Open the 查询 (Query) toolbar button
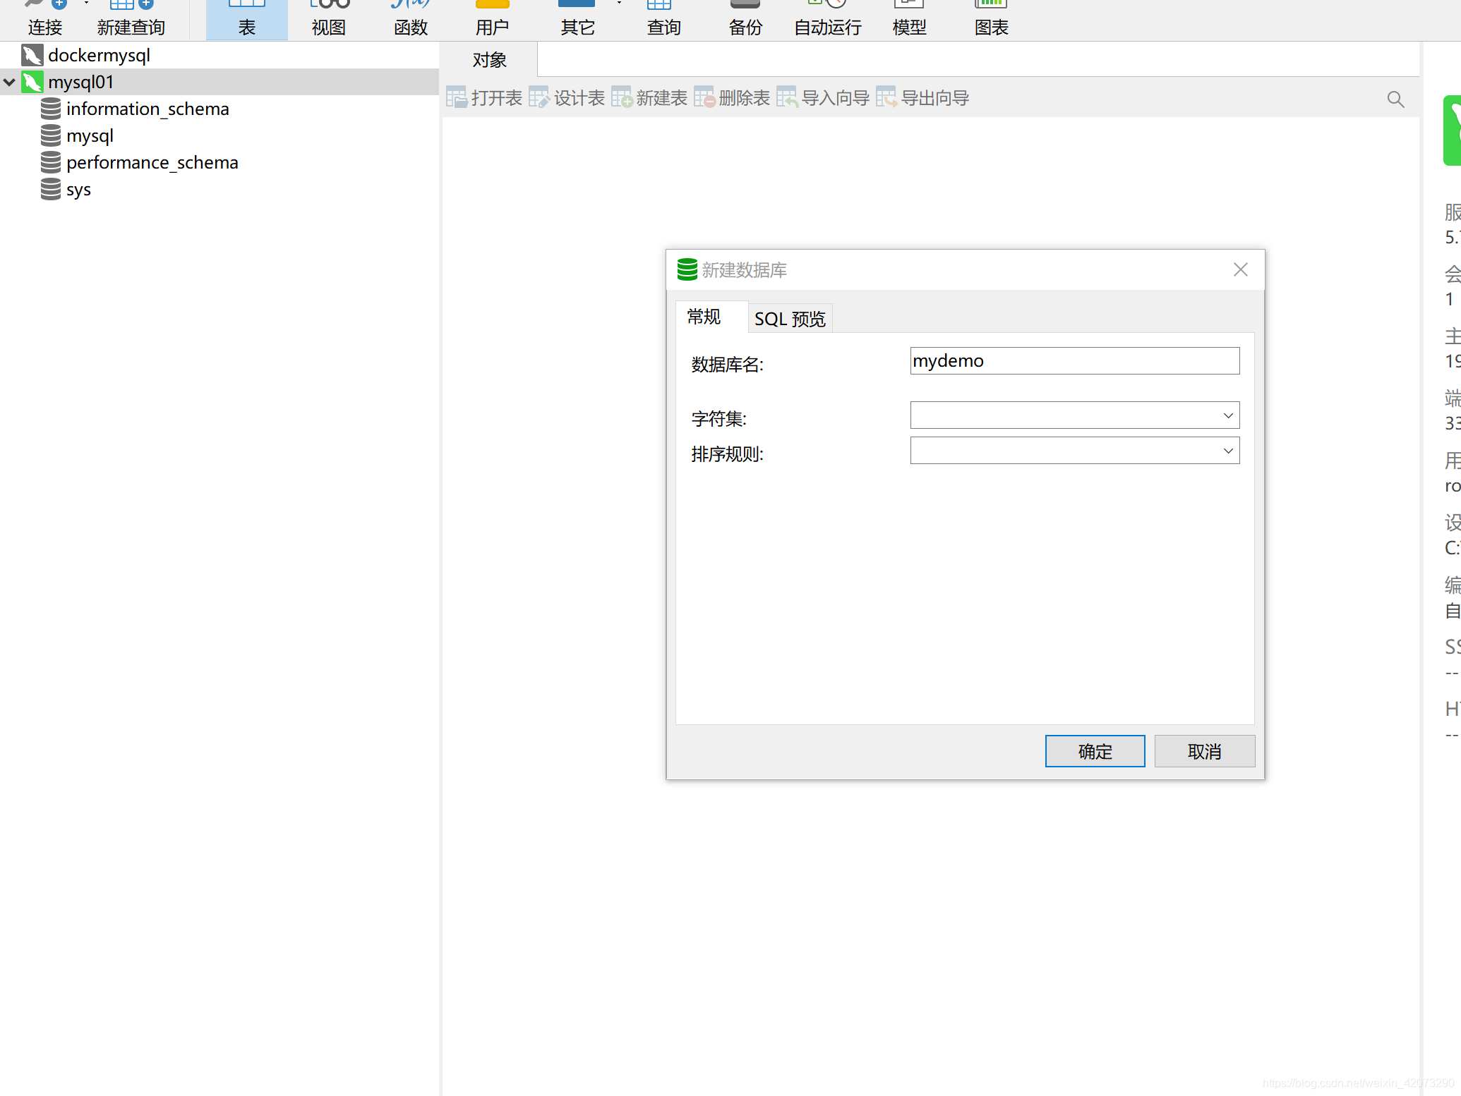This screenshot has height=1096, width=1461. [x=663, y=19]
